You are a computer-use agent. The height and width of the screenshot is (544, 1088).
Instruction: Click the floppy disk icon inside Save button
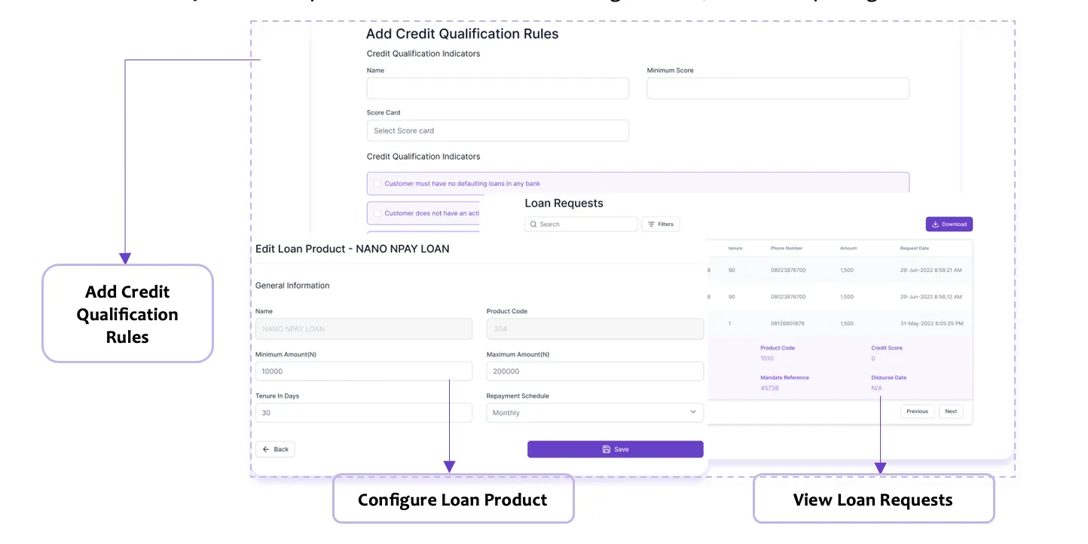coord(607,449)
